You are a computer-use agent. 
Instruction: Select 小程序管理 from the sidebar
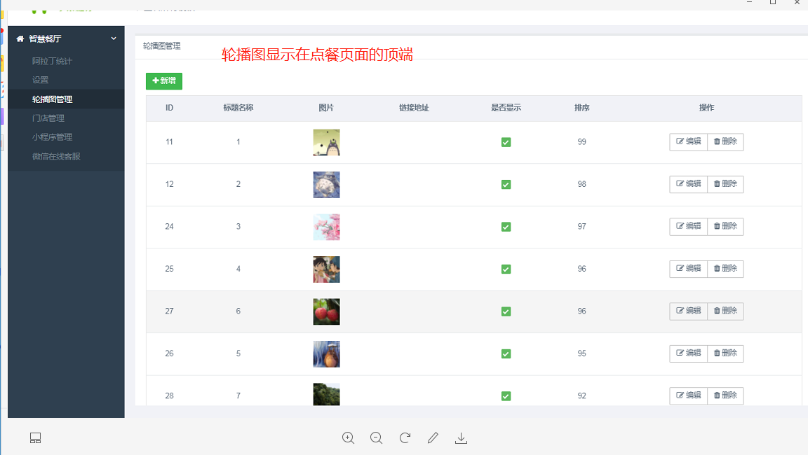[x=53, y=137]
